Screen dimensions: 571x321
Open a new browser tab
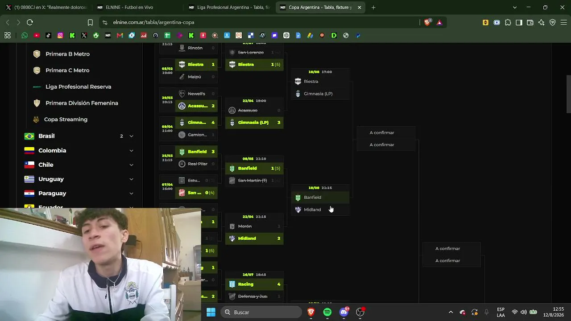[x=373, y=7]
